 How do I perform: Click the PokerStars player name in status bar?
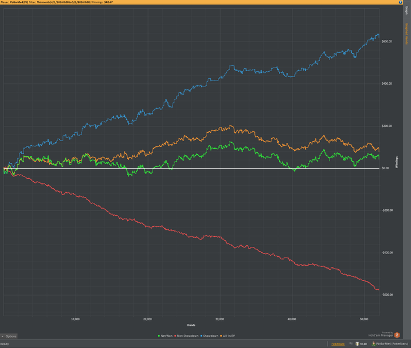[x=392, y=344]
